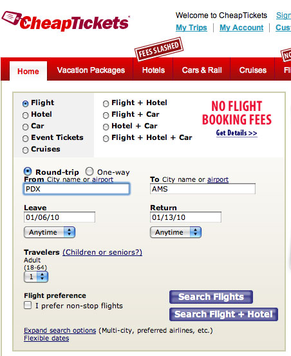The width and height of the screenshot is (291, 356).
Task: Click the FEES SLASHED stamp badge
Action: [158, 50]
